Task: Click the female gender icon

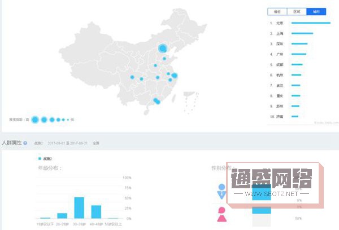Action: (223, 214)
